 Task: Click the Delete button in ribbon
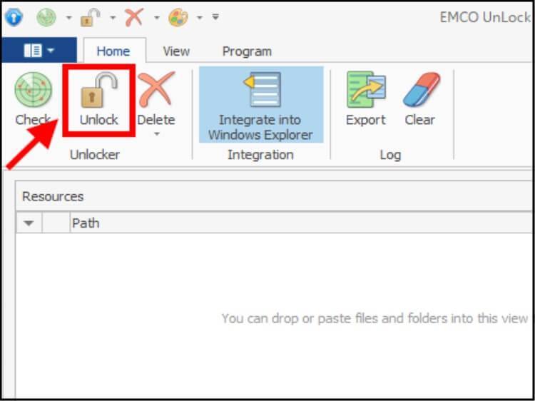coord(156,99)
